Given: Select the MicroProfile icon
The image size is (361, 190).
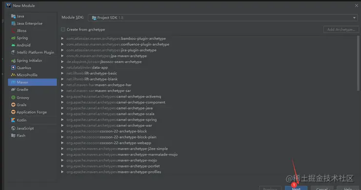Looking at the screenshot, I should click(13, 75).
